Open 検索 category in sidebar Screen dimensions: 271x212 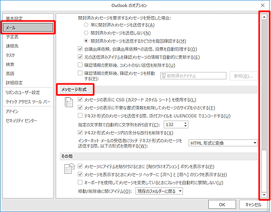tap(10, 65)
